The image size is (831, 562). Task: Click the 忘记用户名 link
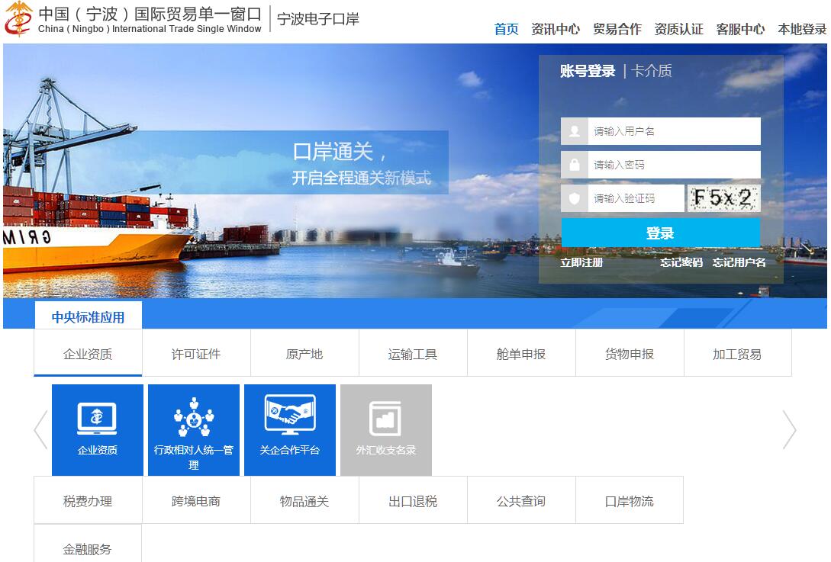tap(739, 262)
